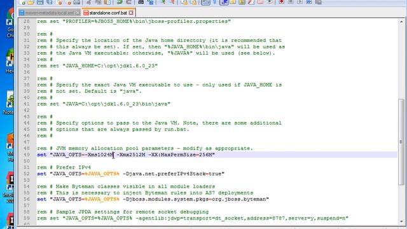Click the Playback macro icon

click(x=300, y=3)
